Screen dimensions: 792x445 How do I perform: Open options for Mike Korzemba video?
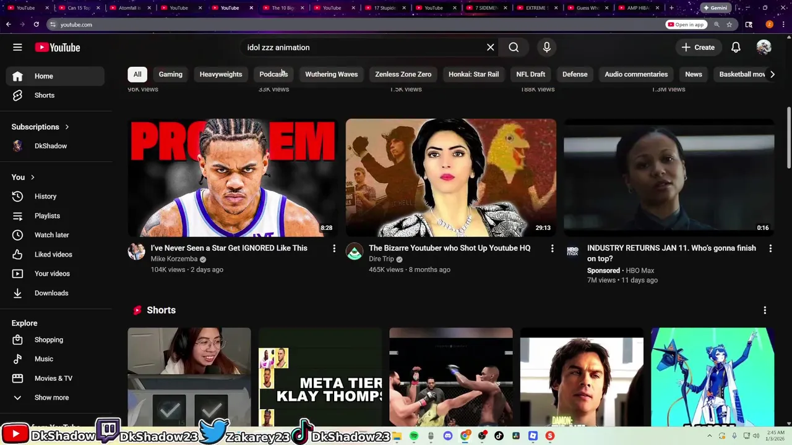pyautogui.click(x=334, y=248)
